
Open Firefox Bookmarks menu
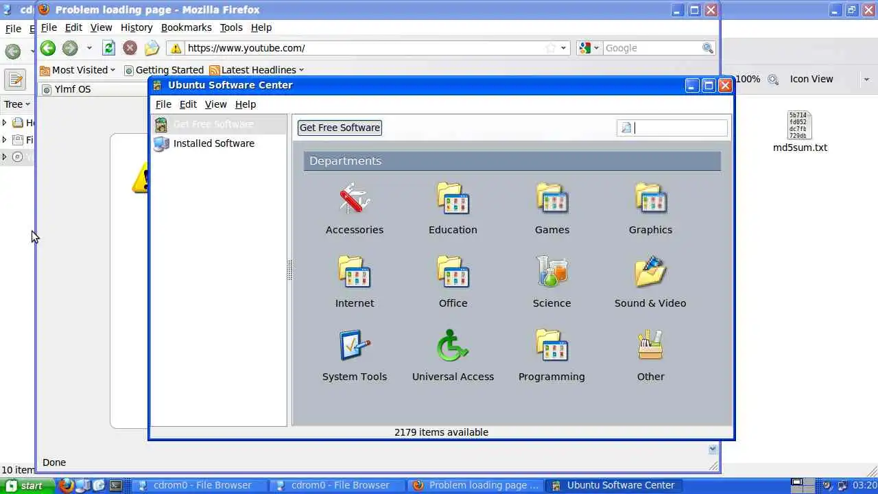(186, 27)
